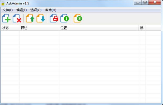This screenshot has width=163, height=106.
Task: Maximize the AskAdmin window
Action: 145,2
